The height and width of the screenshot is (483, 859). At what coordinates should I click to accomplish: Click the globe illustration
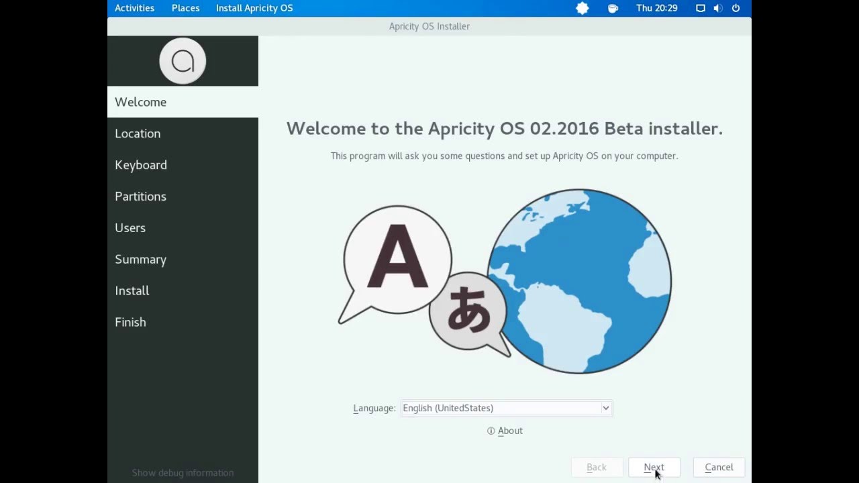(580, 281)
